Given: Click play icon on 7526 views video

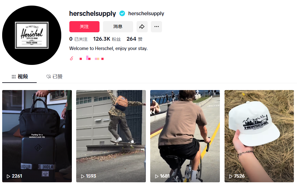Looking at the screenshot, I should (x=231, y=176).
